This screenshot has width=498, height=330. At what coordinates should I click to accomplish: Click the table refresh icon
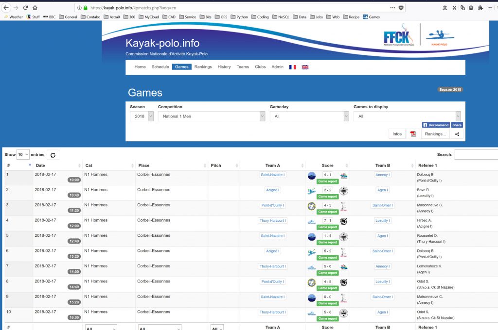[x=53, y=155]
